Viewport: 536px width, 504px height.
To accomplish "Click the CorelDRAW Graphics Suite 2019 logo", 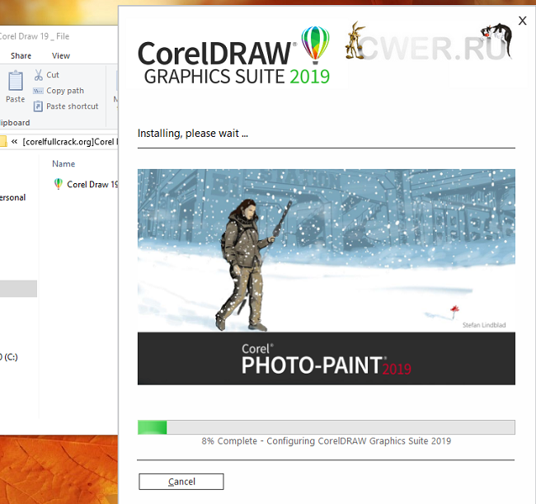I will pyautogui.click(x=234, y=56).
